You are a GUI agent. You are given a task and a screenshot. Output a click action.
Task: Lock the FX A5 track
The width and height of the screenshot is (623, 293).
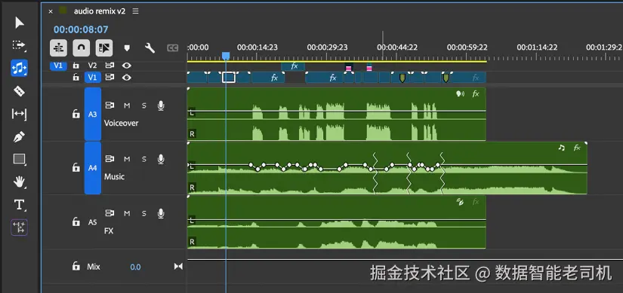[x=76, y=221]
